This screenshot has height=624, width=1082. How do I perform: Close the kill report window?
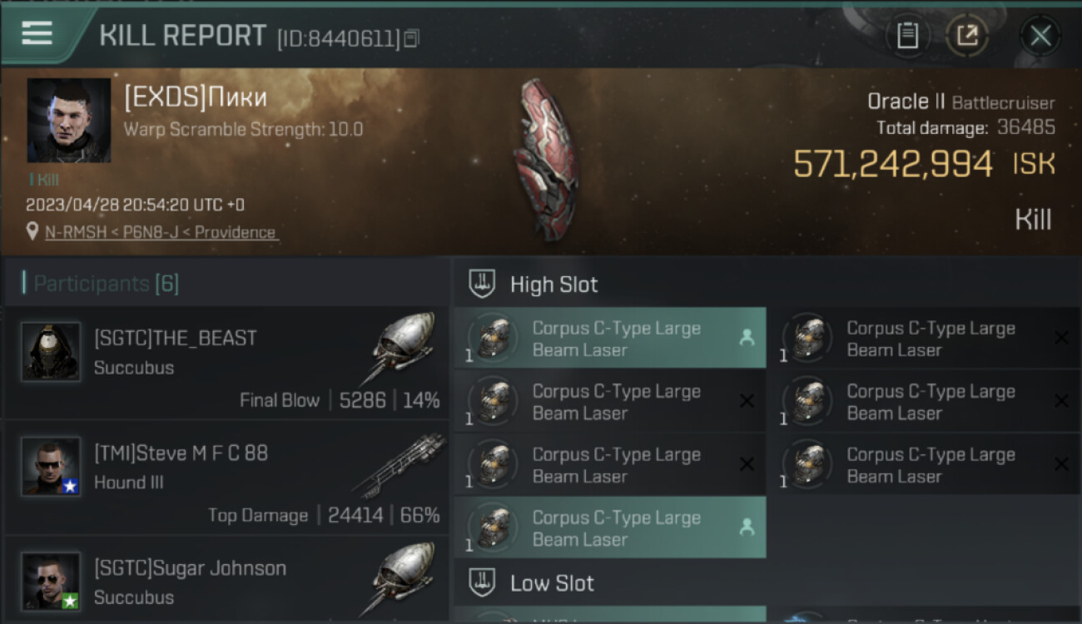click(x=1040, y=36)
